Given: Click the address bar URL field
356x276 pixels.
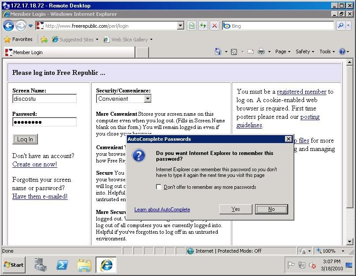Looking at the screenshot, I should pos(110,26).
